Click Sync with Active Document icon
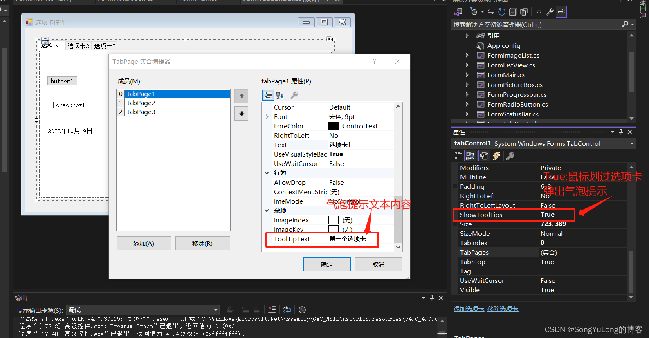This screenshot has width=649, height=338. tap(491, 12)
